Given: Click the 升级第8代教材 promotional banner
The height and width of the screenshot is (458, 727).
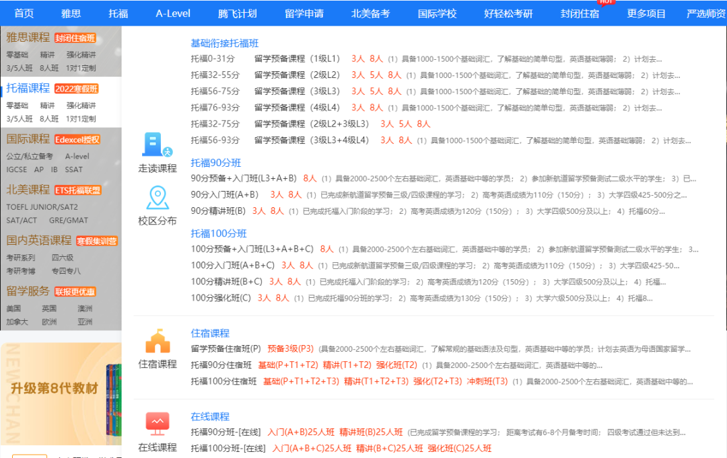Looking at the screenshot, I should 54,388.
